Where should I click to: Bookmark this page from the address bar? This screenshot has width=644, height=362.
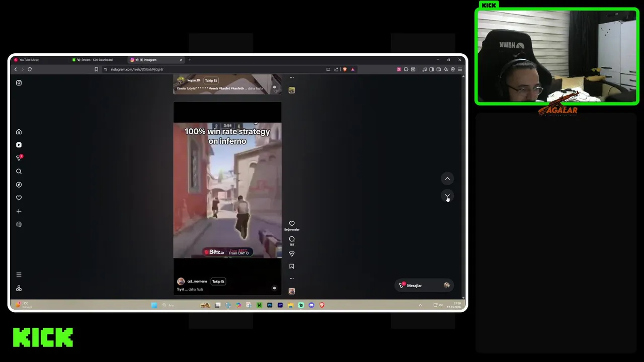click(96, 69)
